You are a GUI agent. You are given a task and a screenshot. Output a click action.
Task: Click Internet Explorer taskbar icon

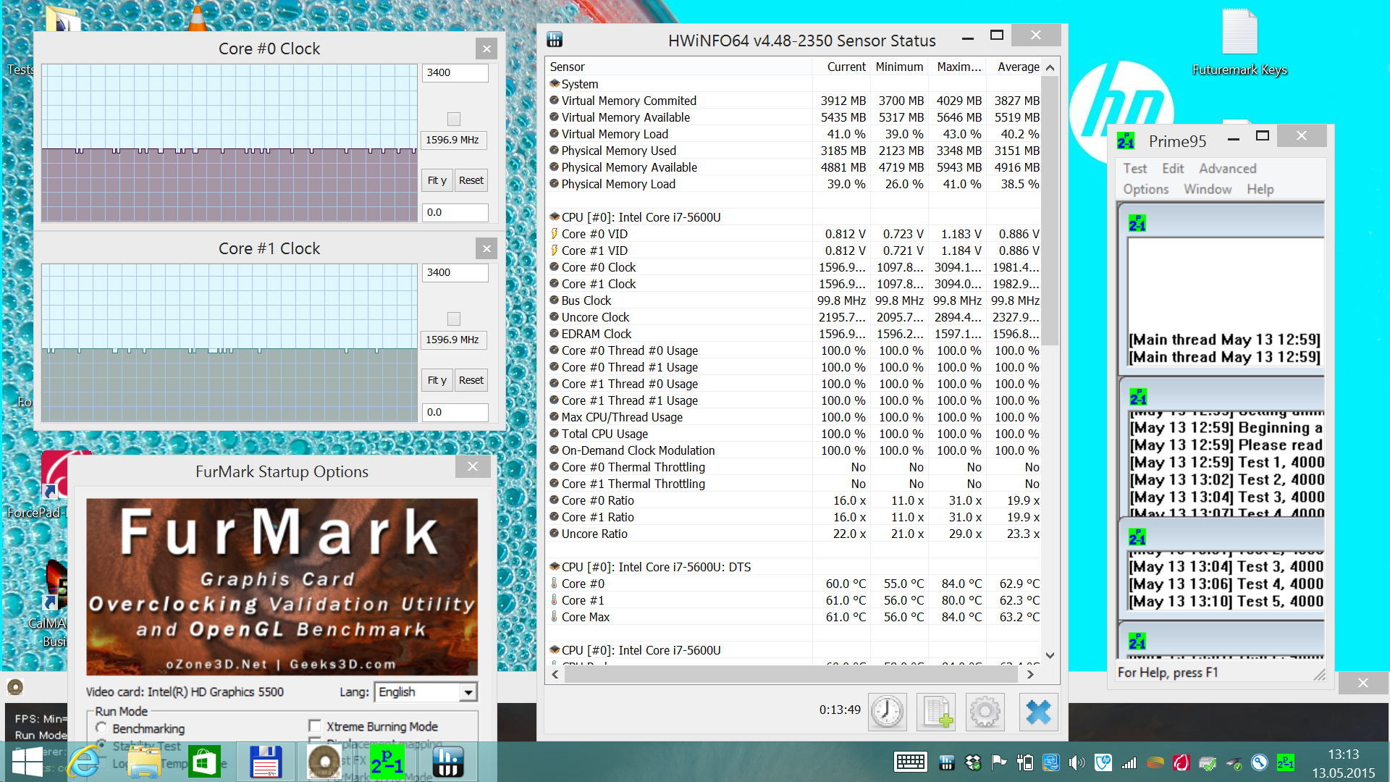(x=84, y=762)
